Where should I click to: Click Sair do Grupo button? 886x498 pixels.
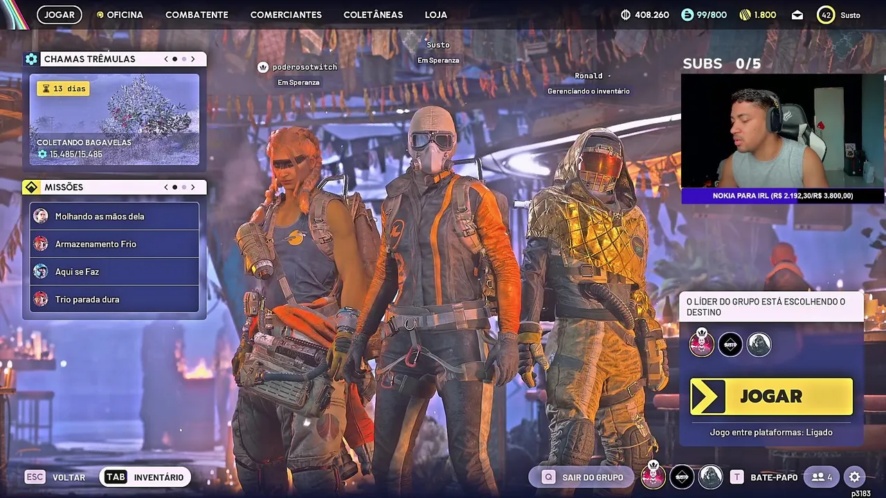tap(582, 477)
